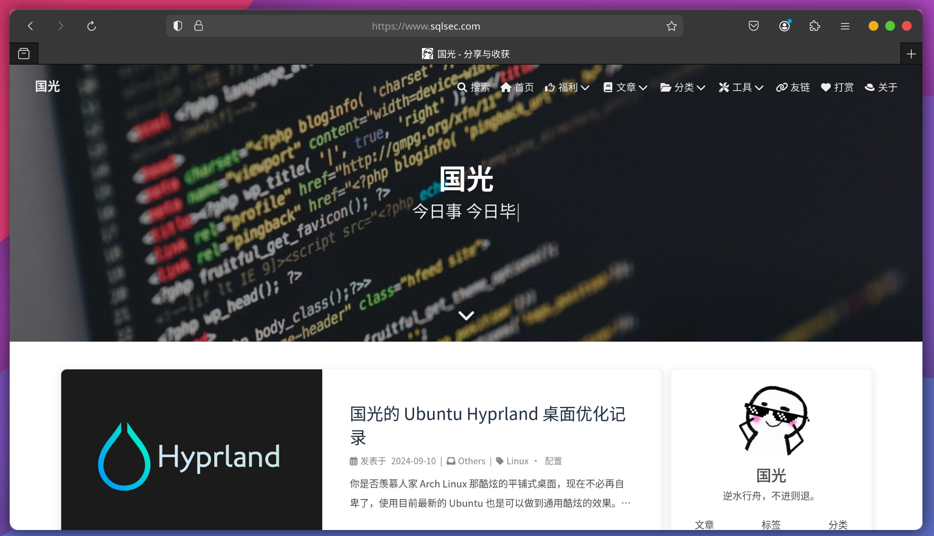Open sidebar 标签 count link

771,524
